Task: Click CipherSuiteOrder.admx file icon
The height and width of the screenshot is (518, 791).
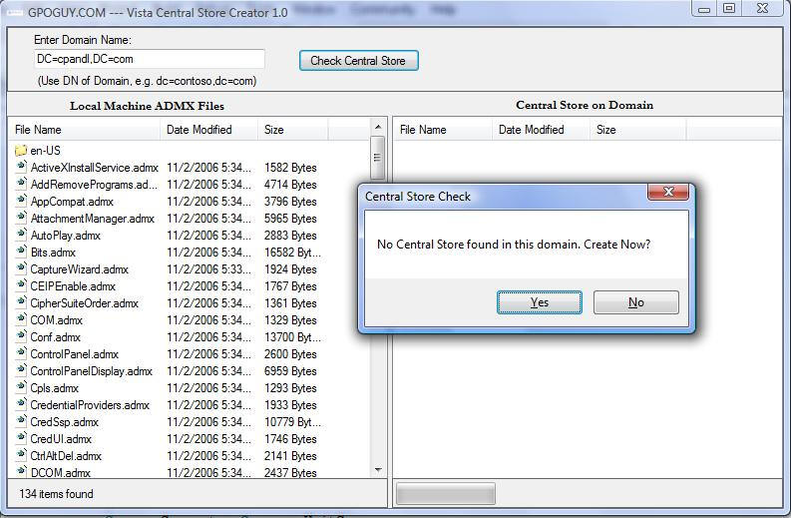Action: [21, 302]
